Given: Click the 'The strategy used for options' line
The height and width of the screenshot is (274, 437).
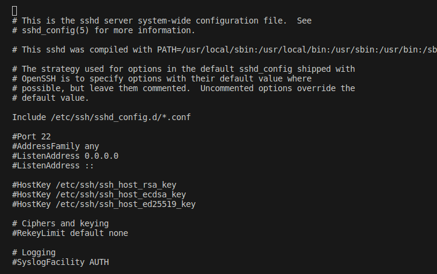Looking at the screenshot, I should (x=183, y=69).
